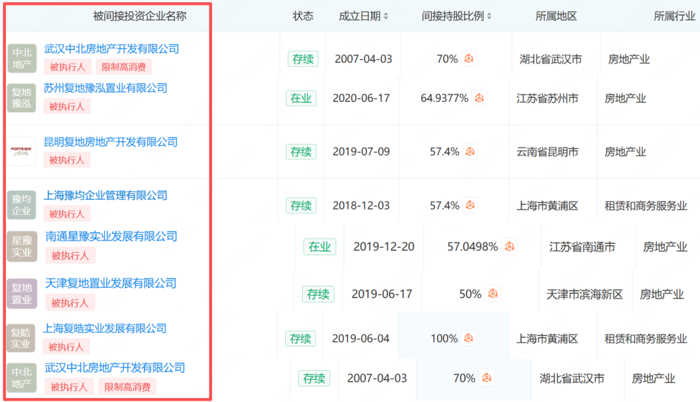Click 限制高消费 tag in first 武汉中北 row
Viewport: 700px width, 402px height.
point(124,67)
